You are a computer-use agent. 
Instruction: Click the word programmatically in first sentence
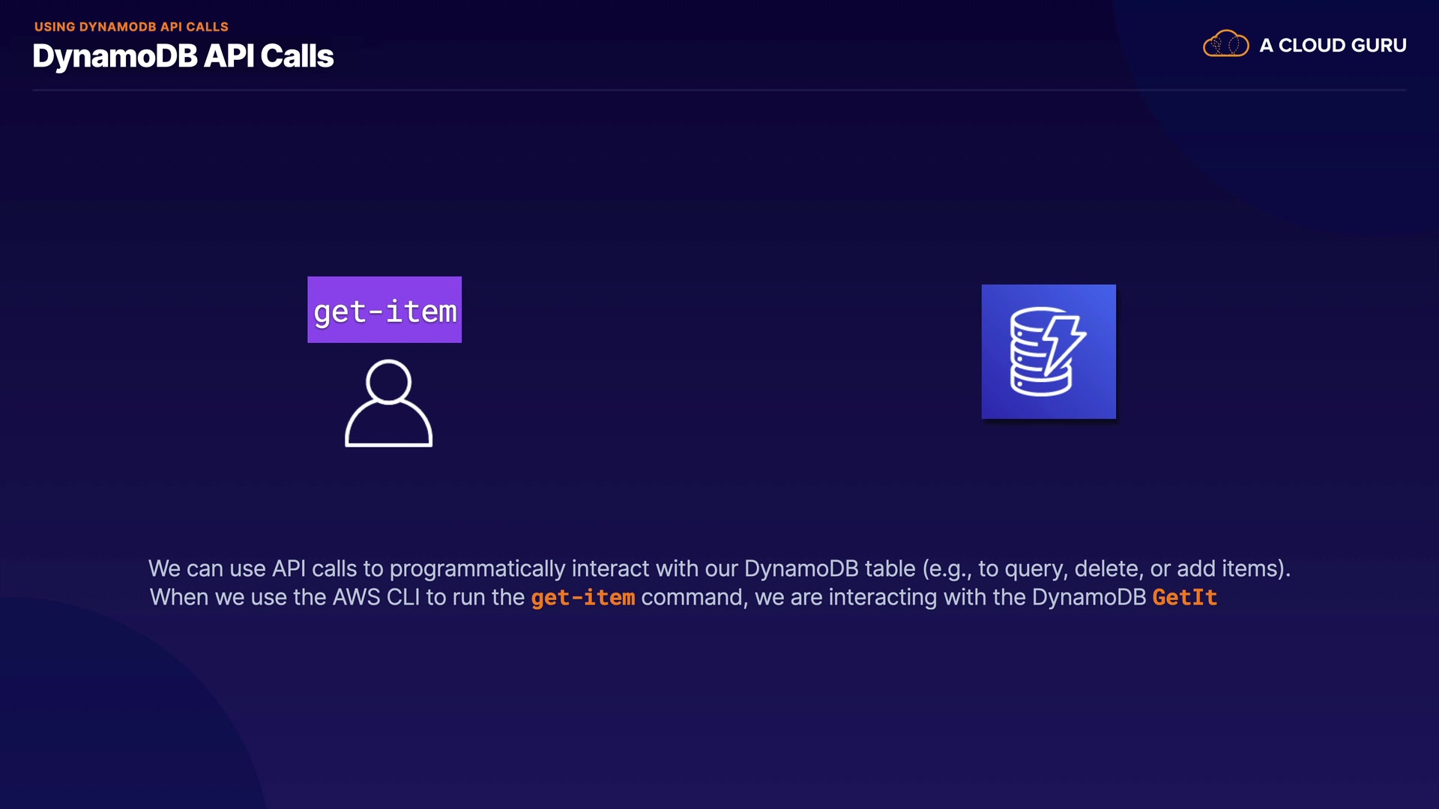click(477, 569)
